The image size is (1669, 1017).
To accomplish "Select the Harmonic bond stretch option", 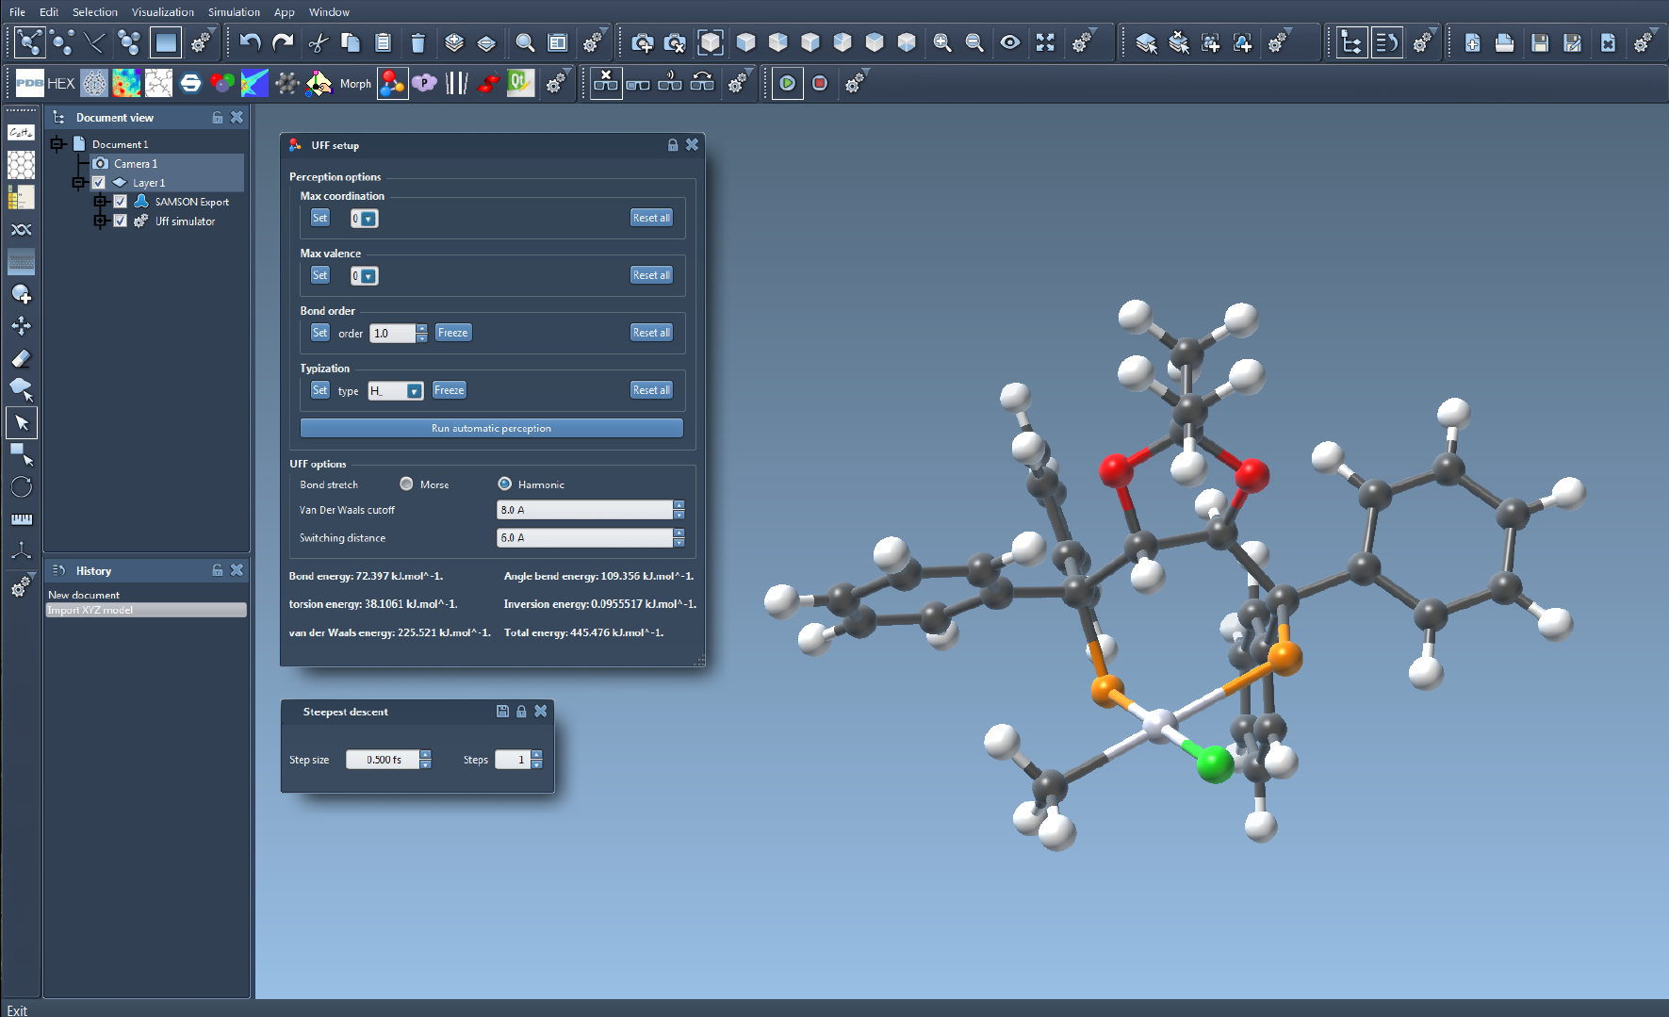I will click(505, 484).
